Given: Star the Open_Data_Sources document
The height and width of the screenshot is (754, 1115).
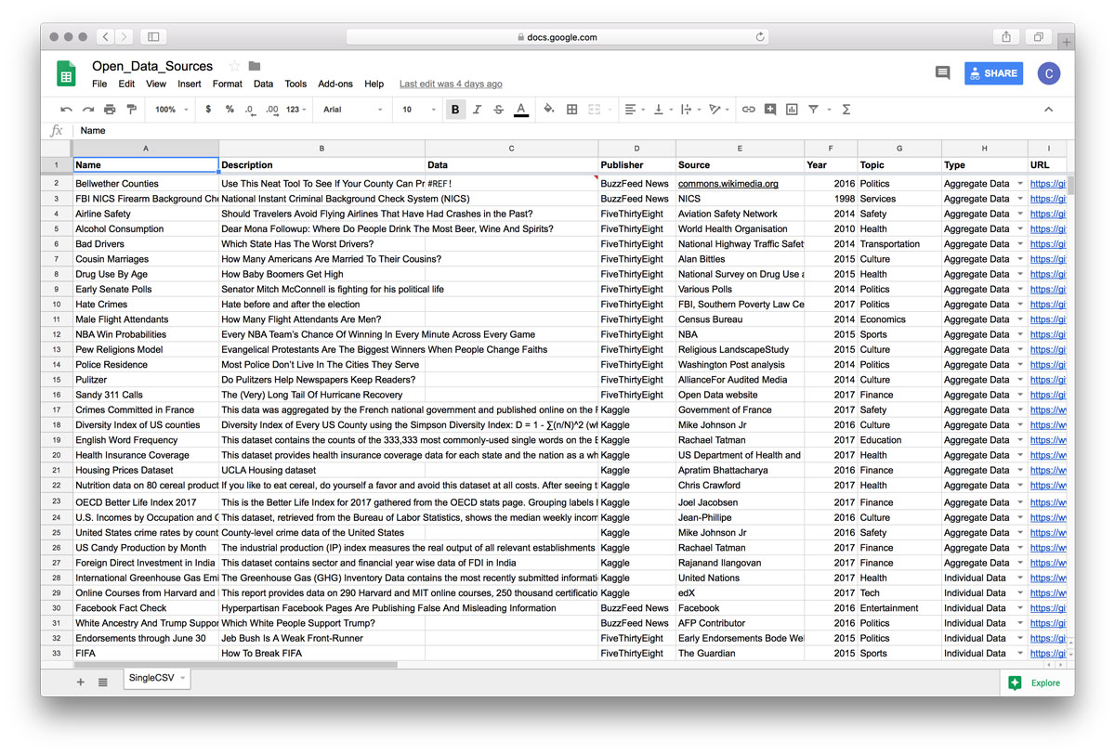Looking at the screenshot, I should tap(234, 66).
